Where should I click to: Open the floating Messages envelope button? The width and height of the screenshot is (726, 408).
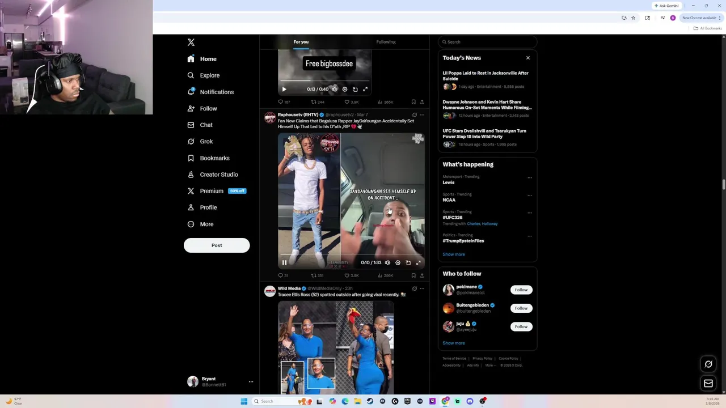[708, 384]
